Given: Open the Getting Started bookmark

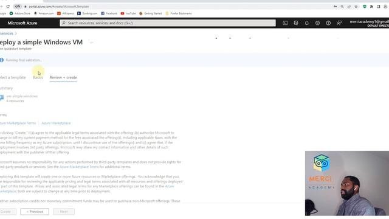Looking at the screenshot, I should coord(150,13).
